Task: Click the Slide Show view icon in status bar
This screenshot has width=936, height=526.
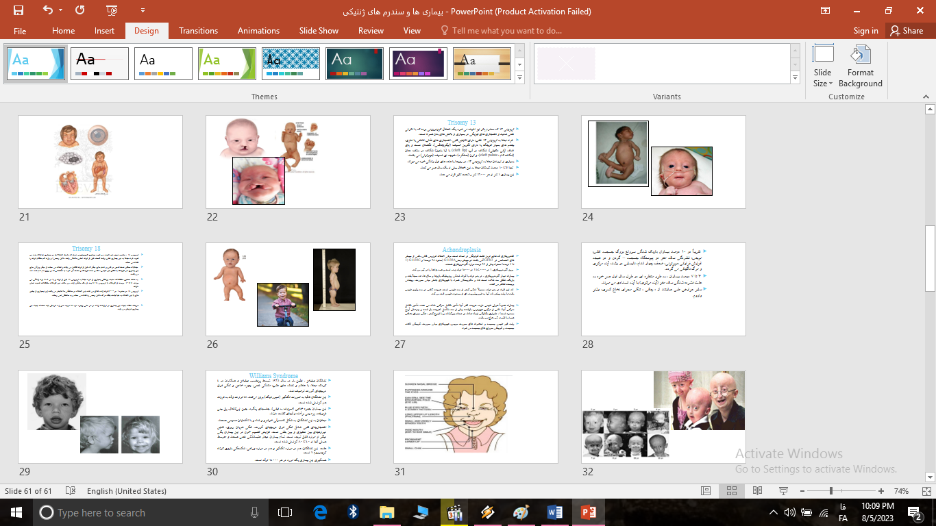Action: coord(782,491)
